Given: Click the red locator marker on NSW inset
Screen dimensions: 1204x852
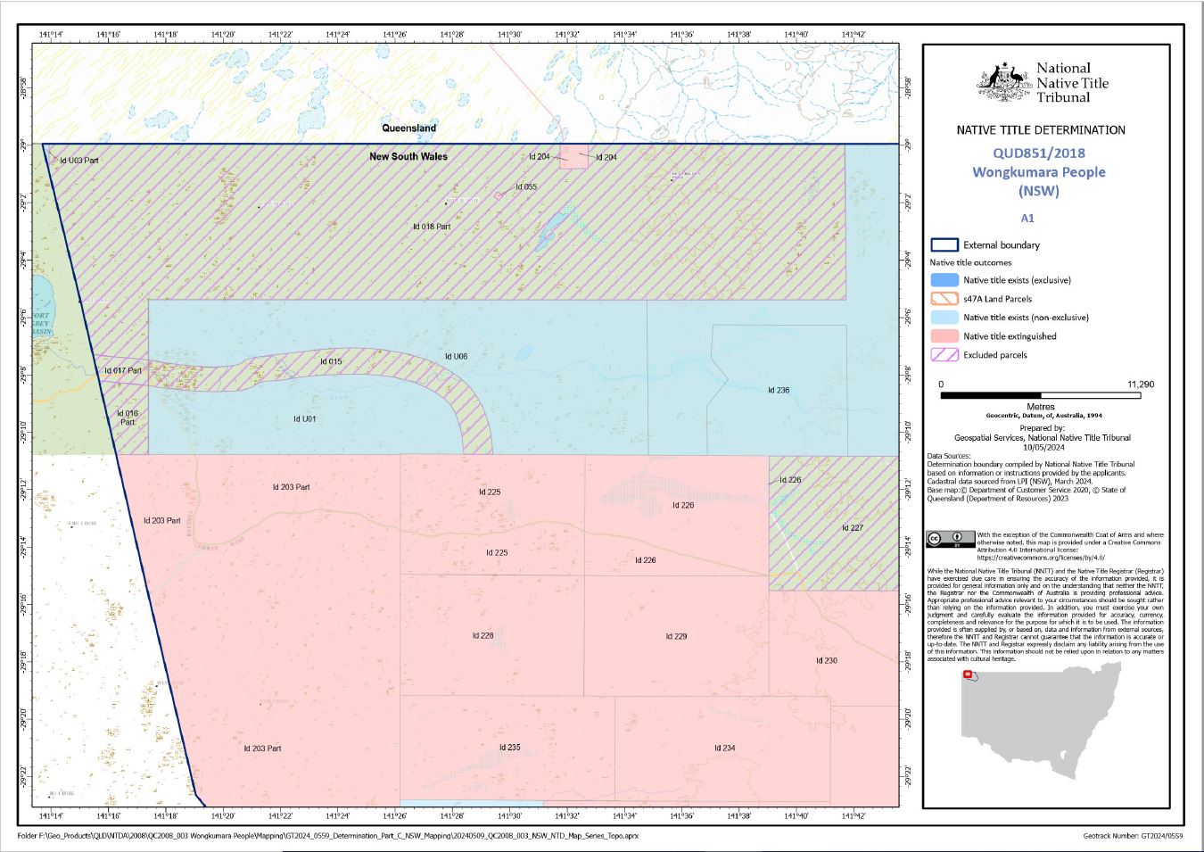Looking at the screenshot, I should (x=969, y=674).
